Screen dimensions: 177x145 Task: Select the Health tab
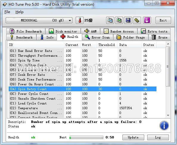pyautogui.click(x=69, y=37)
